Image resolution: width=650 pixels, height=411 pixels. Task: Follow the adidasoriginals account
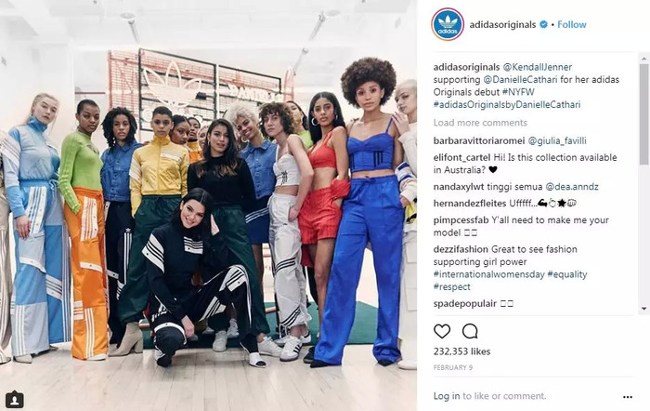(x=572, y=24)
